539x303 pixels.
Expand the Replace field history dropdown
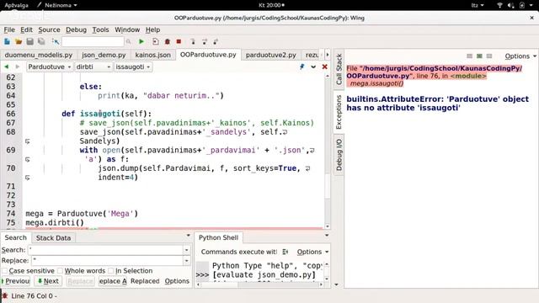point(187,261)
